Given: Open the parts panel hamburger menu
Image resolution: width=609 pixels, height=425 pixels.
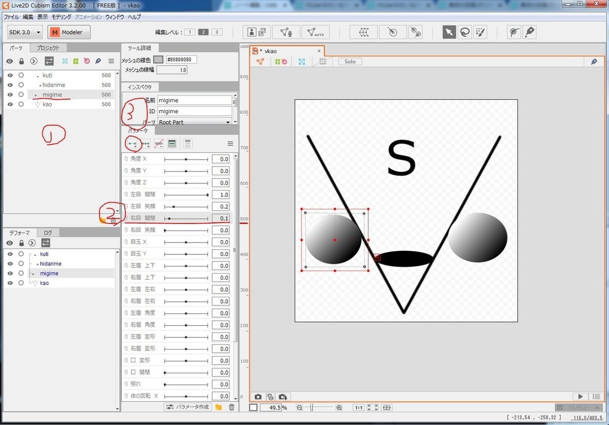Looking at the screenshot, I should tap(111, 61).
